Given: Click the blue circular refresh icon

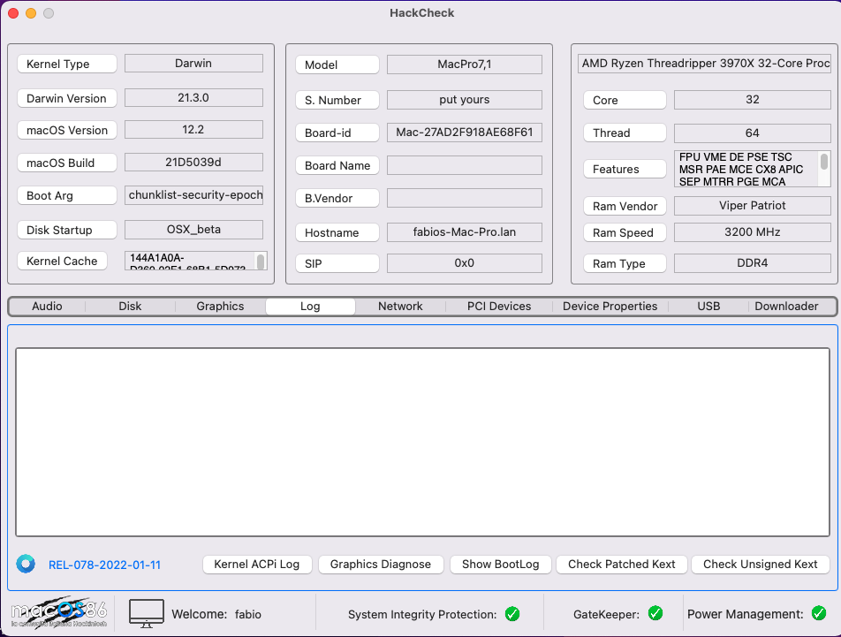Looking at the screenshot, I should pos(26,564).
